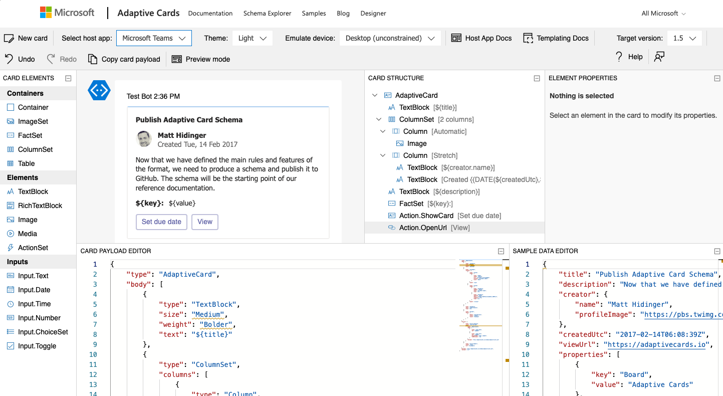Open the Select host app dropdown
This screenshot has height=396, width=723.
154,38
